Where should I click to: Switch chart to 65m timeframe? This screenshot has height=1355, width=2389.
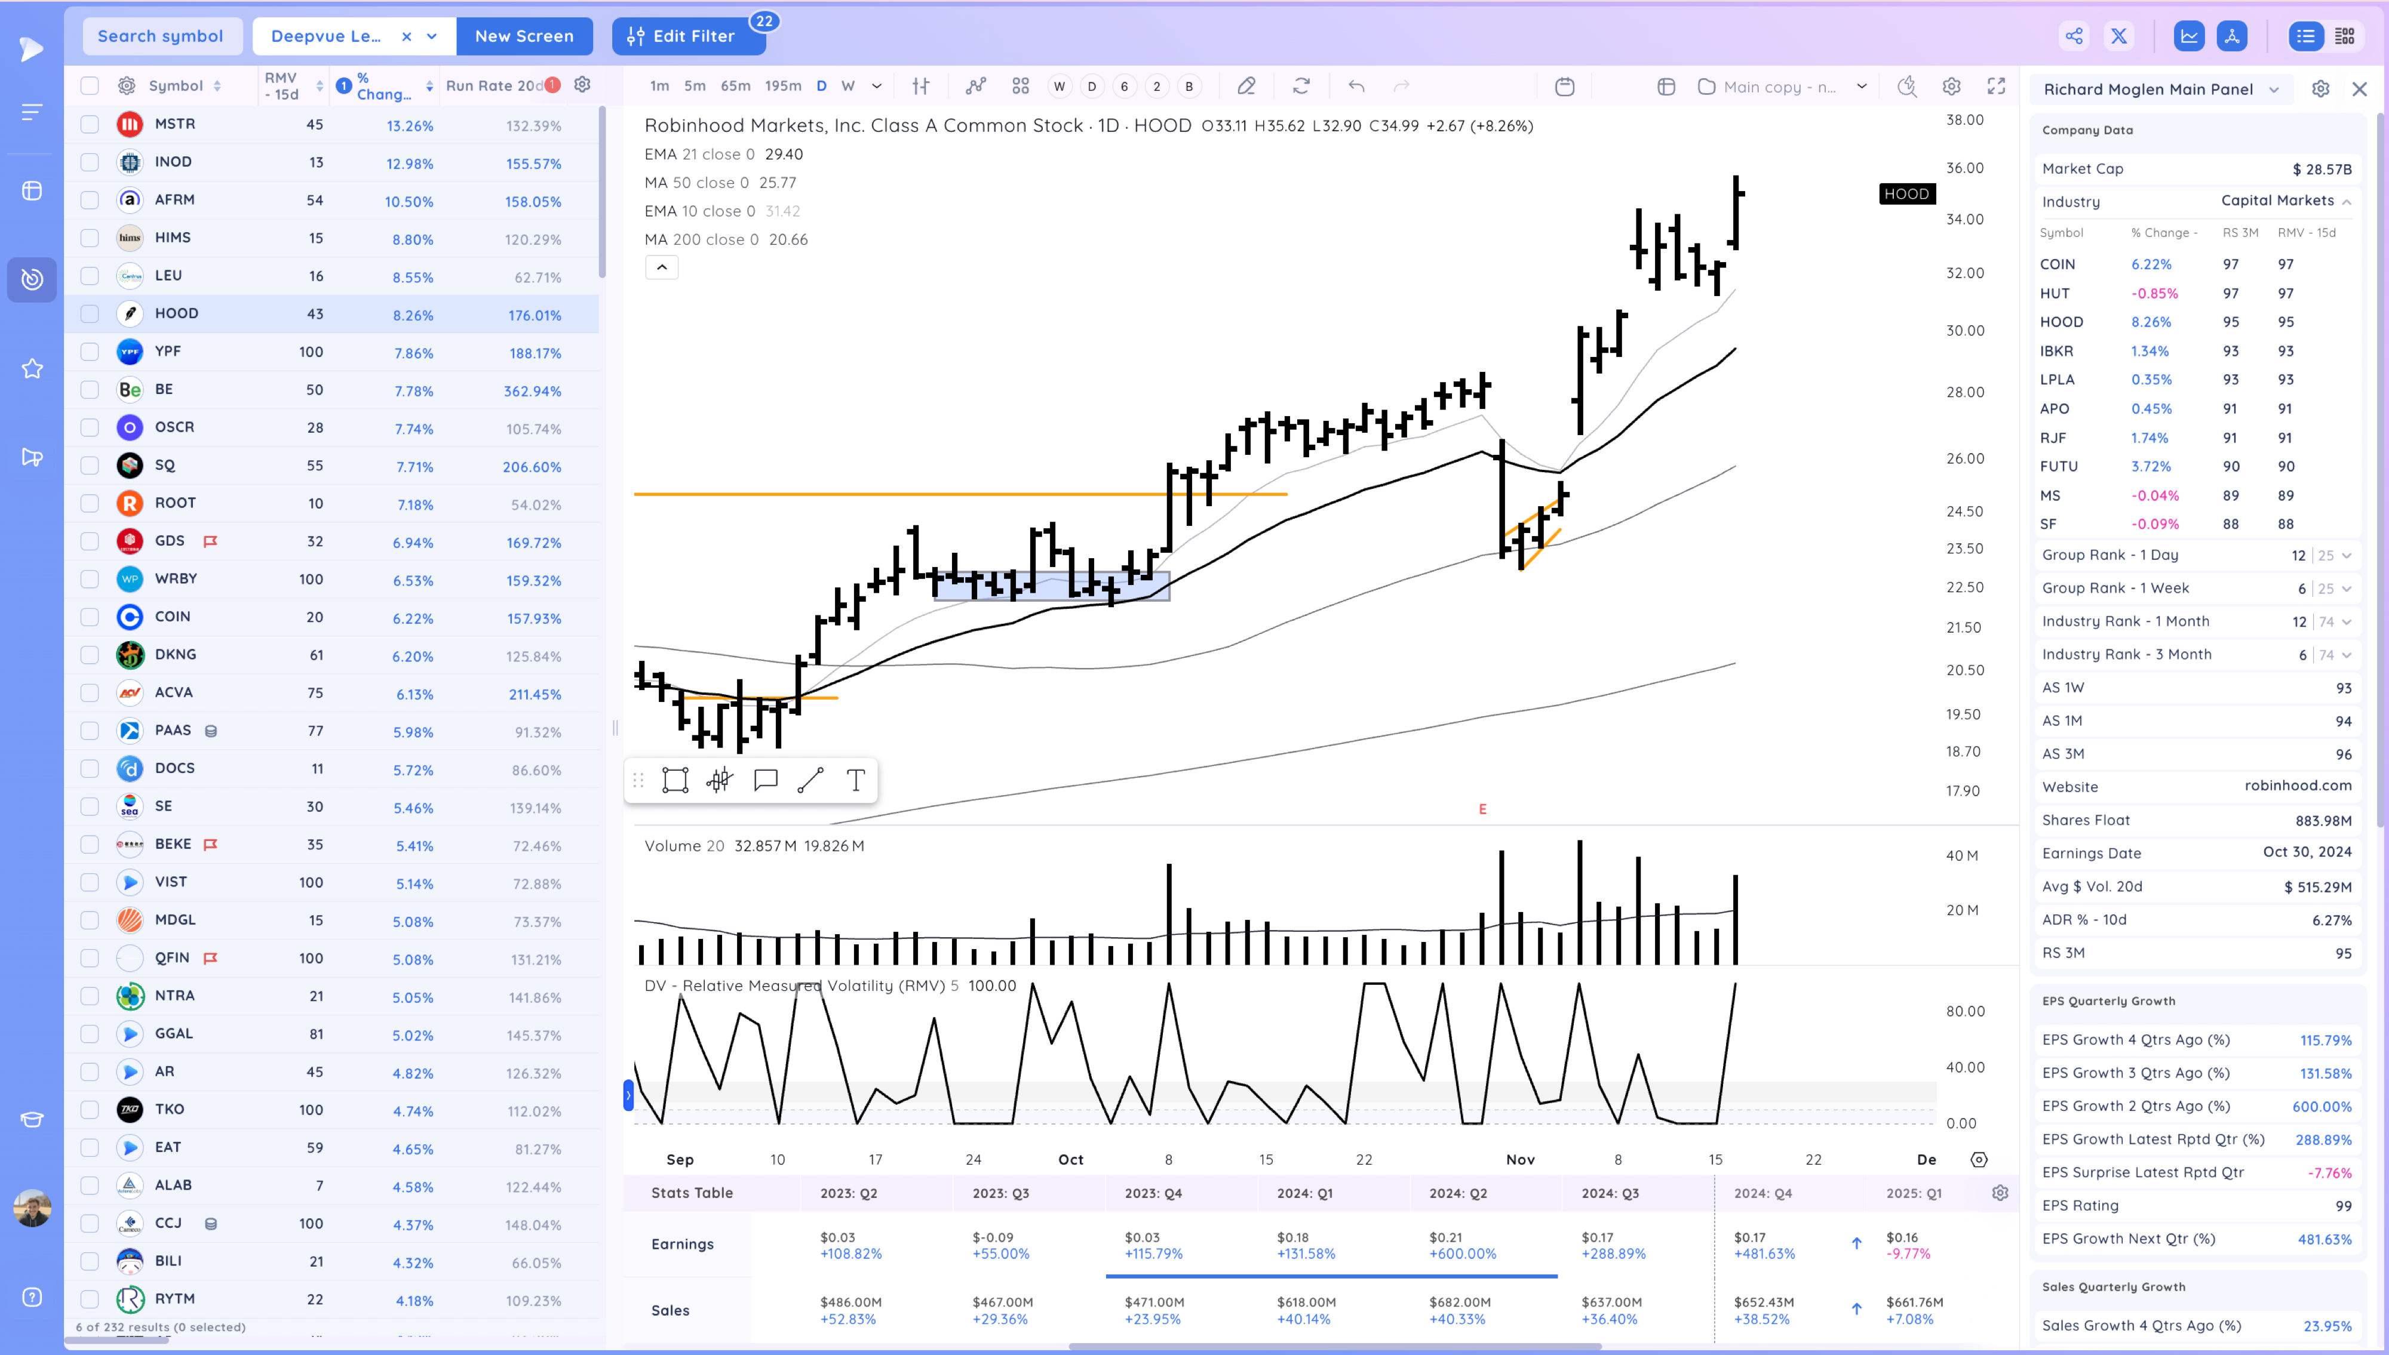click(x=735, y=85)
